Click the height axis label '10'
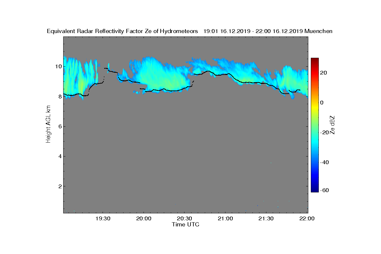381x254 pixels. 58,66
